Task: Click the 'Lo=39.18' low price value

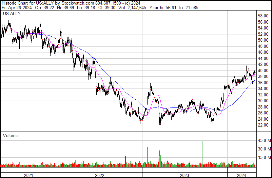Action: [86, 8]
